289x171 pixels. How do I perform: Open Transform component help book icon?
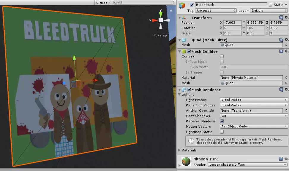click(281, 17)
